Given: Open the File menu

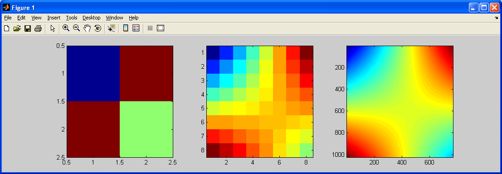Looking at the screenshot, I should [x=8, y=18].
